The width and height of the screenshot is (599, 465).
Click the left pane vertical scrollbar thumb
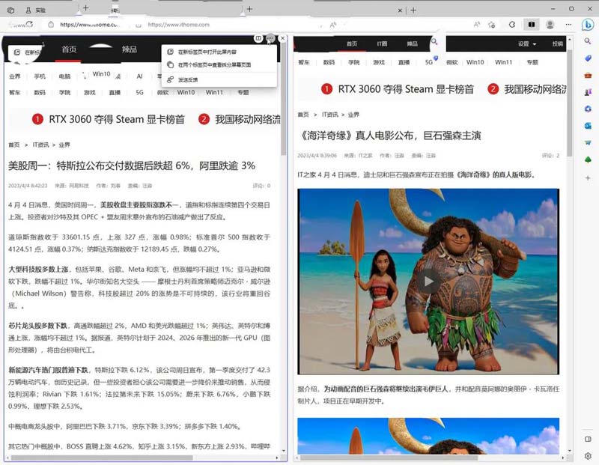pos(283,100)
